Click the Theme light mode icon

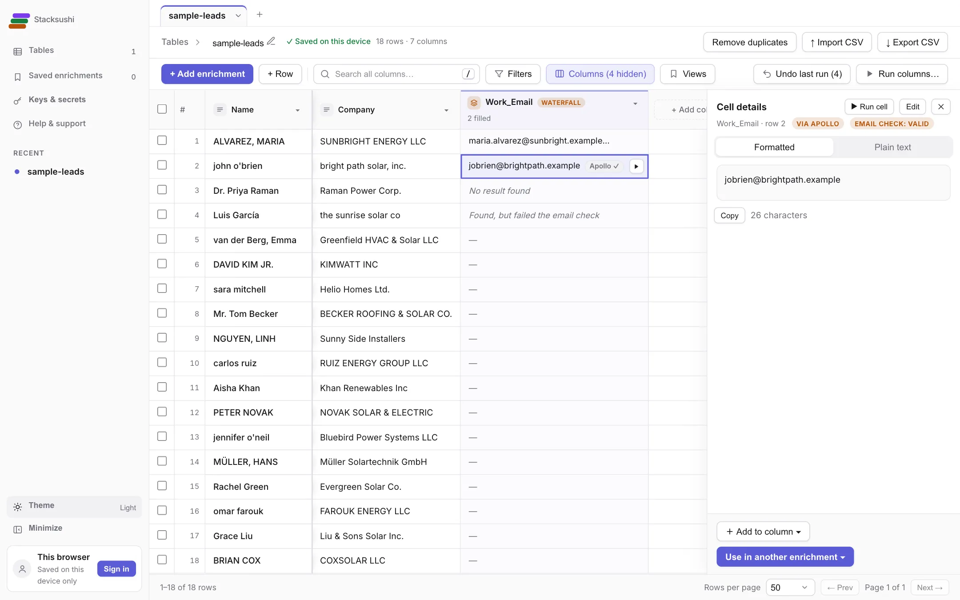click(x=18, y=507)
